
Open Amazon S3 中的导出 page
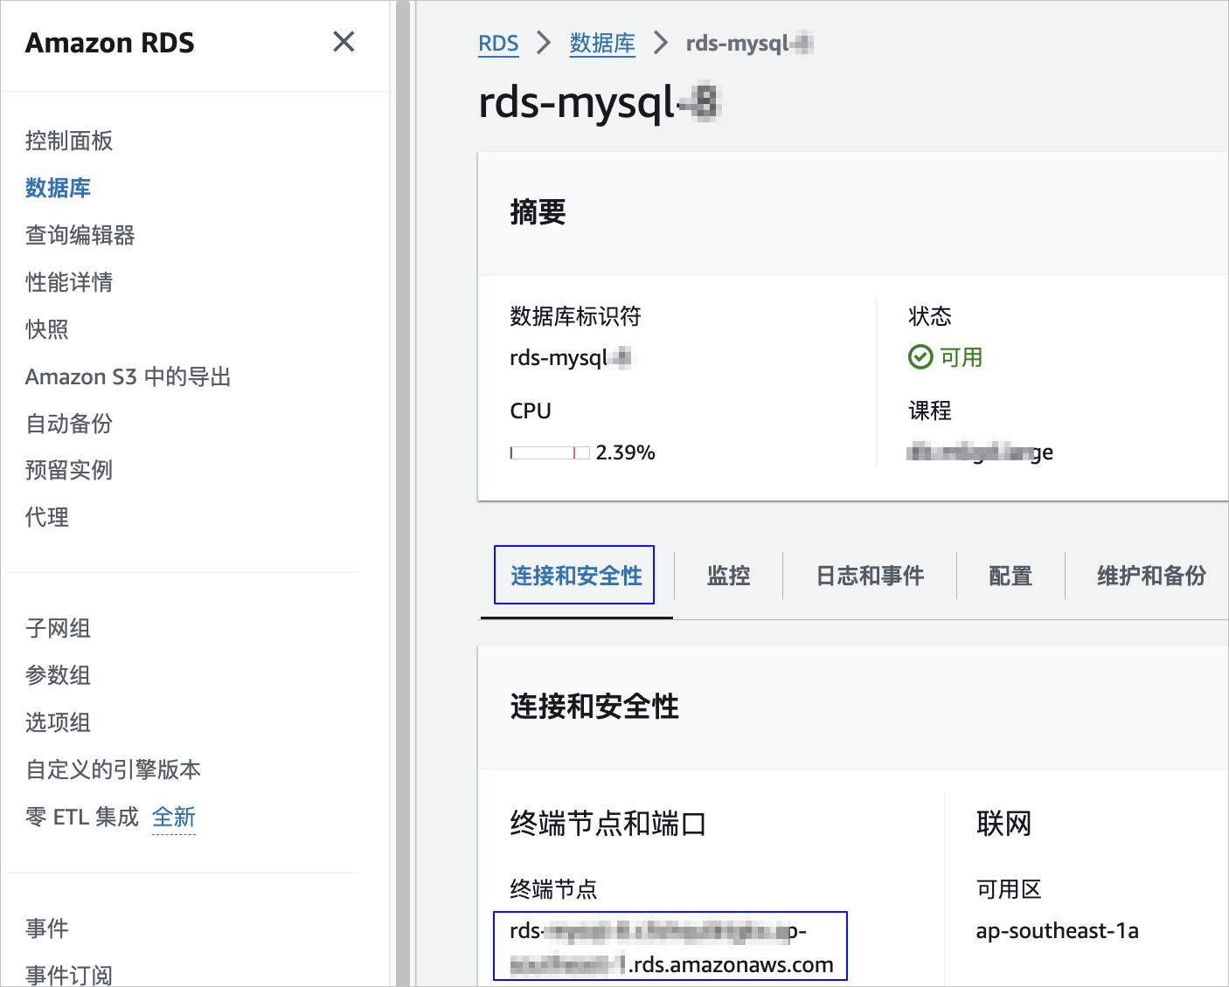point(128,376)
